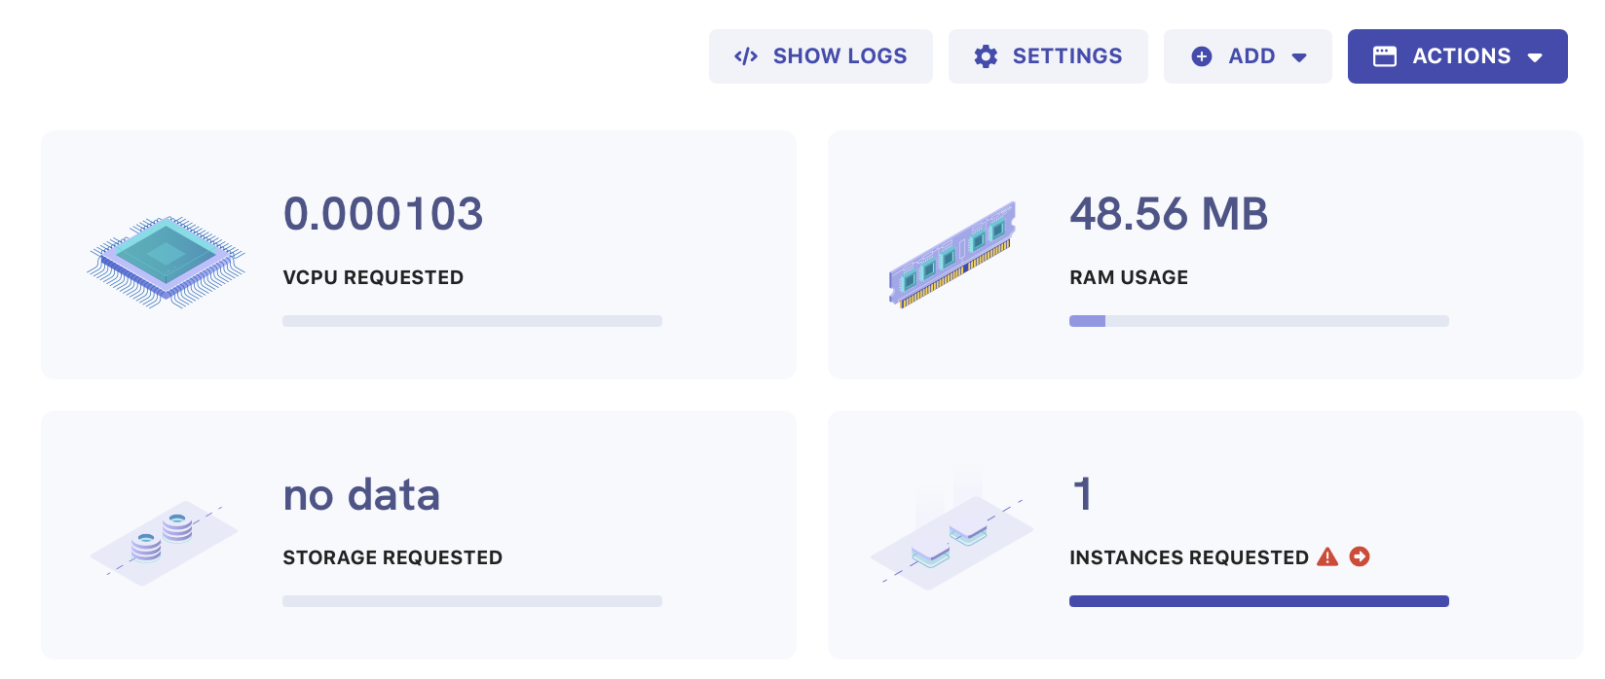Click the plus circle icon on Add
1605x679 pixels.
pyautogui.click(x=1202, y=56)
